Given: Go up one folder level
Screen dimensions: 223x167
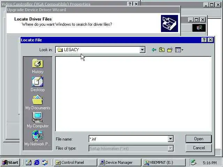Looking at the screenshot, I should 162,50.
